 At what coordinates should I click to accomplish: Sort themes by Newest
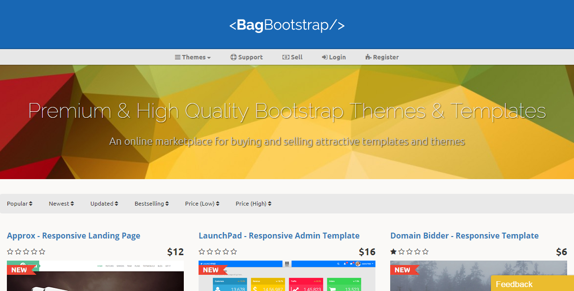(x=61, y=204)
